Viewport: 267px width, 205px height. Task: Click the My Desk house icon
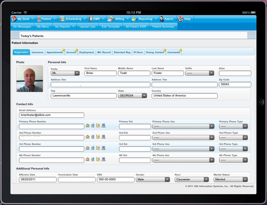pyautogui.click(x=14, y=19)
